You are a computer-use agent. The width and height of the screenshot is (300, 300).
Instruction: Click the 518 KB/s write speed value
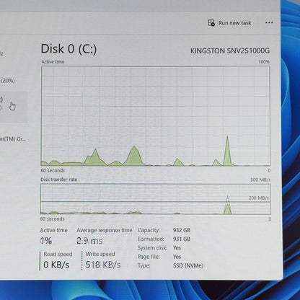click(x=103, y=265)
